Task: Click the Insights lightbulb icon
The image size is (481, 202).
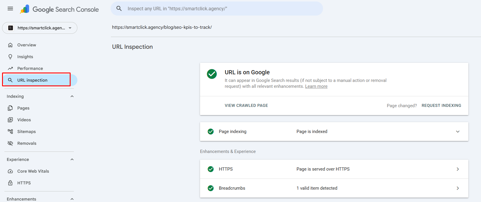Action: pyautogui.click(x=10, y=57)
